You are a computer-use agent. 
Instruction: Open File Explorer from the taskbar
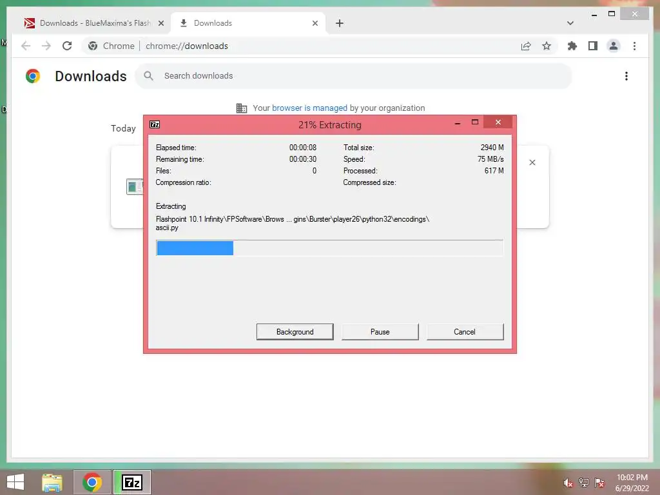pyautogui.click(x=52, y=482)
